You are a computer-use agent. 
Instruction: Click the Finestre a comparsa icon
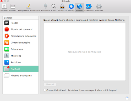pos(7,75)
